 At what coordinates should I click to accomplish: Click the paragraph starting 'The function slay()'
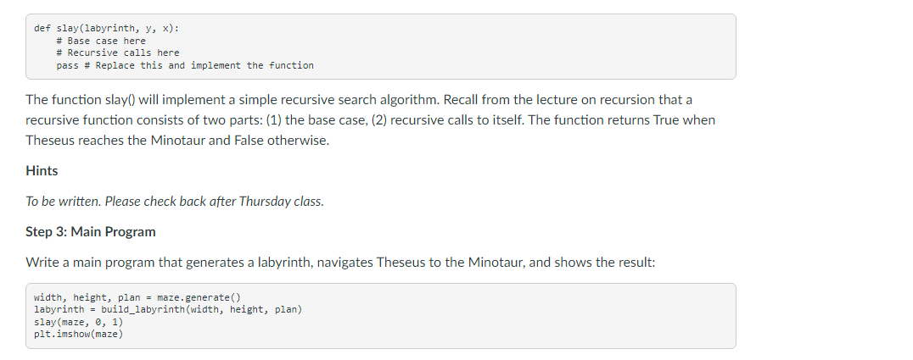point(370,120)
